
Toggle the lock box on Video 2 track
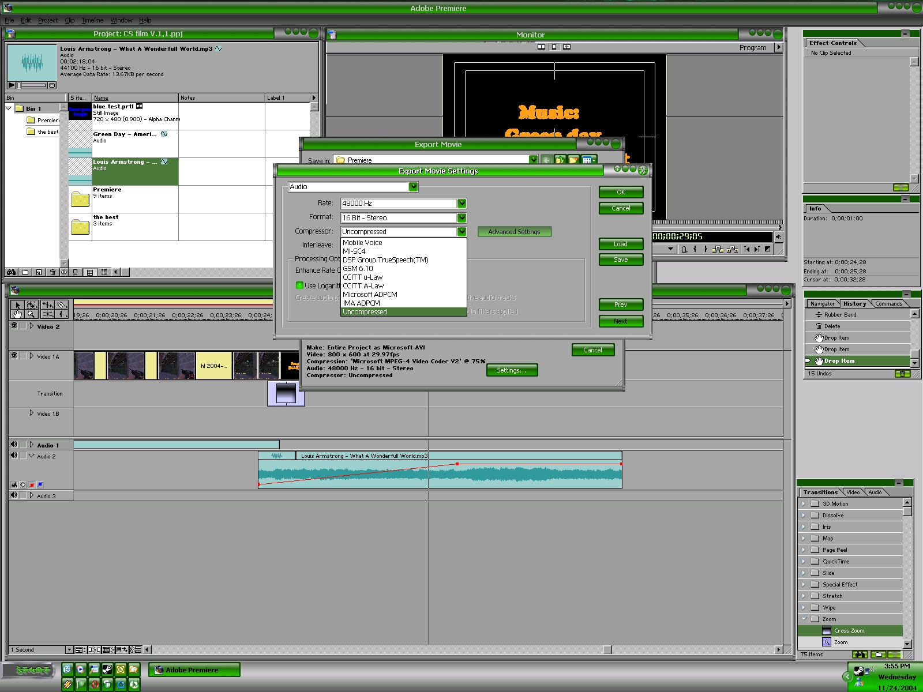point(23,326)
